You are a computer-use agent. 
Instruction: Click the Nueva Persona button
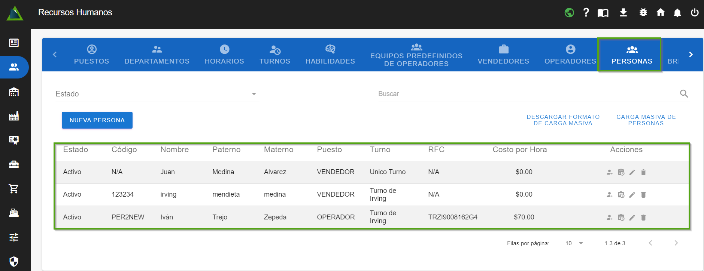tap(97, 120)
